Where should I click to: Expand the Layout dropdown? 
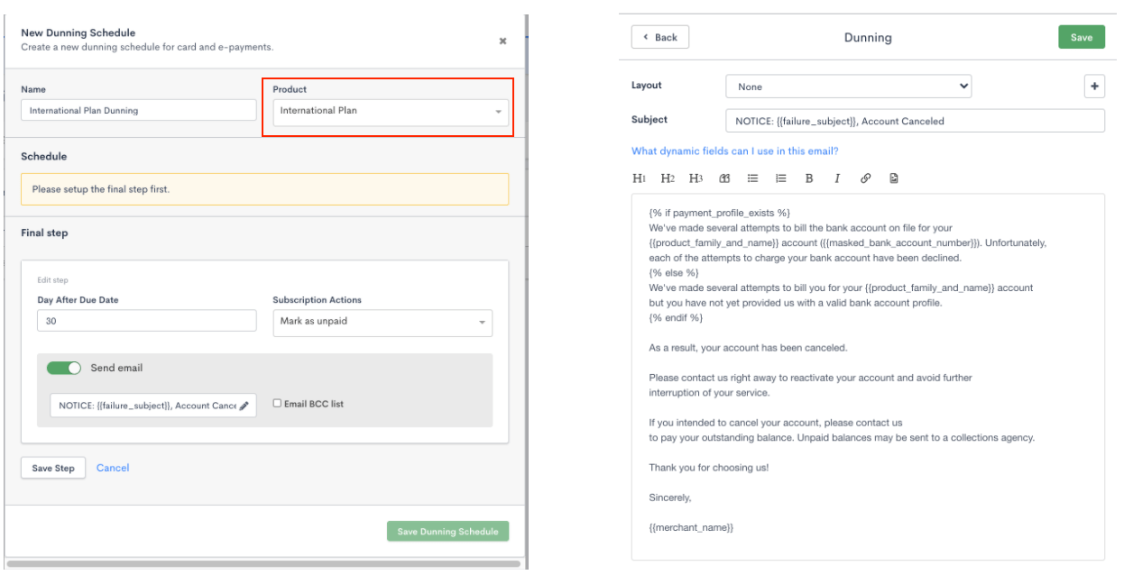[848, 87]
